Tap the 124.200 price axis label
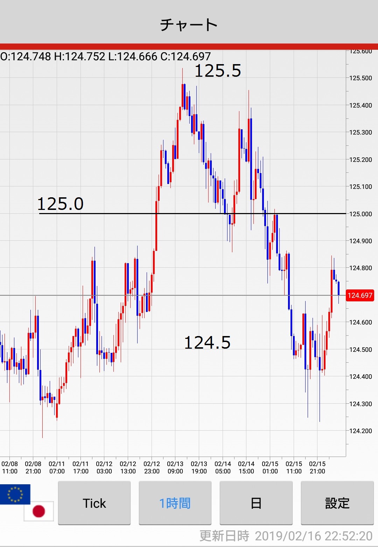This screenshot has width=378, height=547. (x=360, y=431)
